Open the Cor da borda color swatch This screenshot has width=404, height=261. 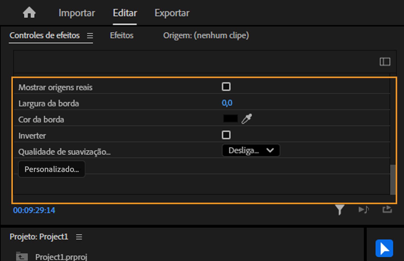(230, 118)
